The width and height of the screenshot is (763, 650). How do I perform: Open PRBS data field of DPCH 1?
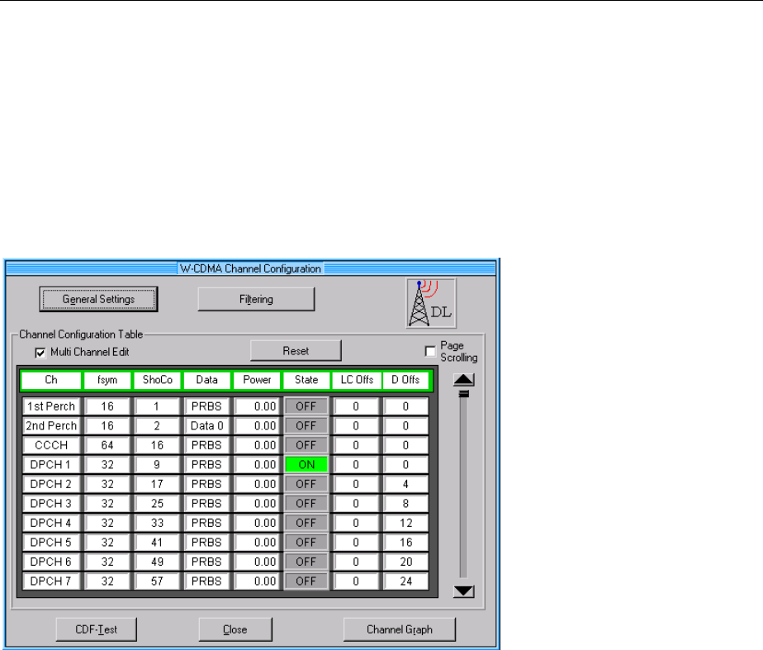tap(206, 465)
